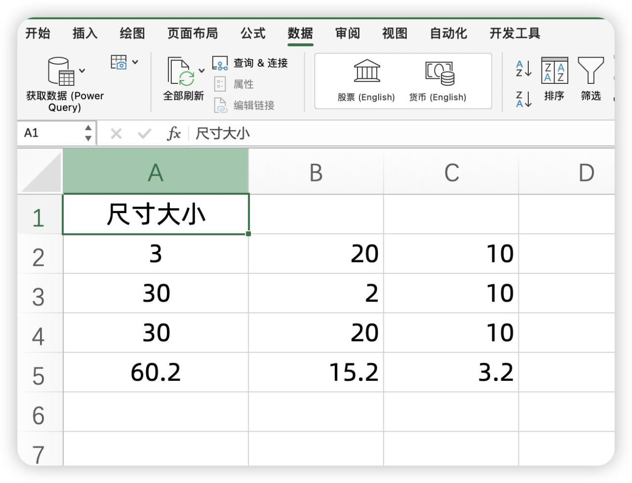Expand the 全部刷新 dropdown arrow
Viewport: 632px width, 483px height.
201,71
